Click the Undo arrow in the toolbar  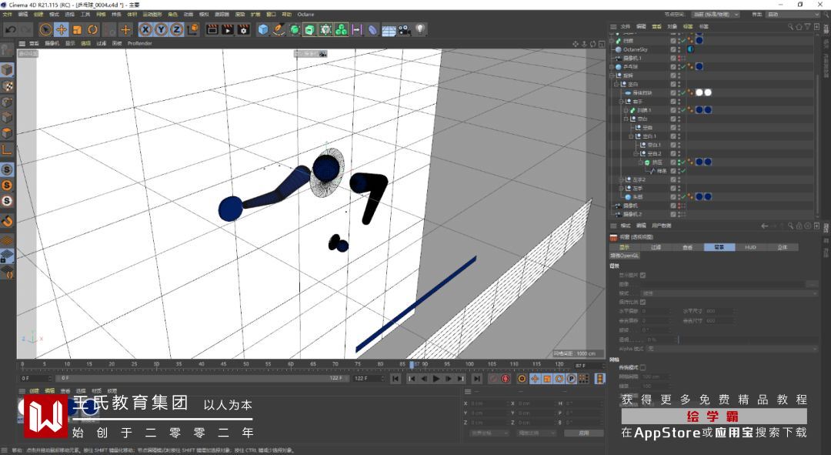tap(10, 30)
